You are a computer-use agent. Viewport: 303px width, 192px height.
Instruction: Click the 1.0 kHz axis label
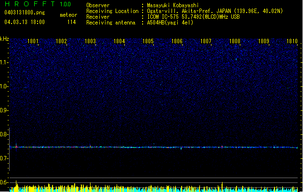[x=4, y=86]
